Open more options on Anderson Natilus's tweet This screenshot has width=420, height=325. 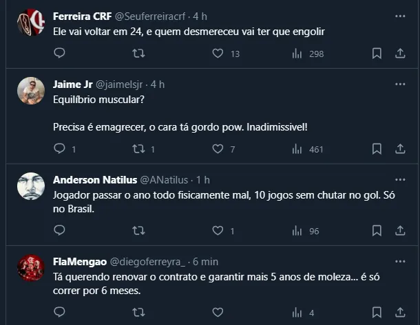pos(400,179)
